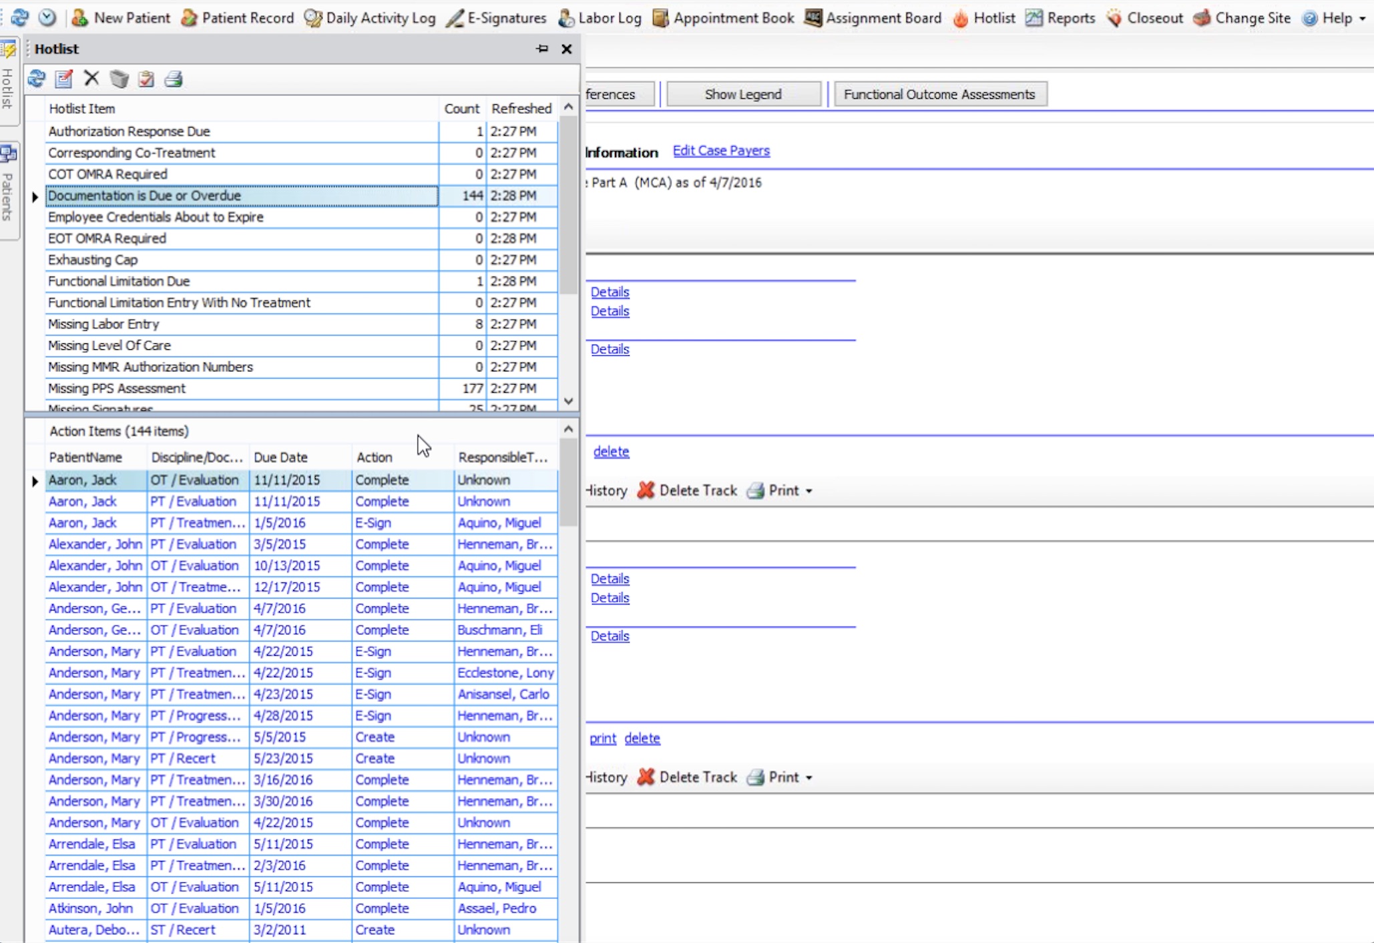The image size is (1374, 943).
Task: Open the Daily Activity Log
Action: click(370, 18)
